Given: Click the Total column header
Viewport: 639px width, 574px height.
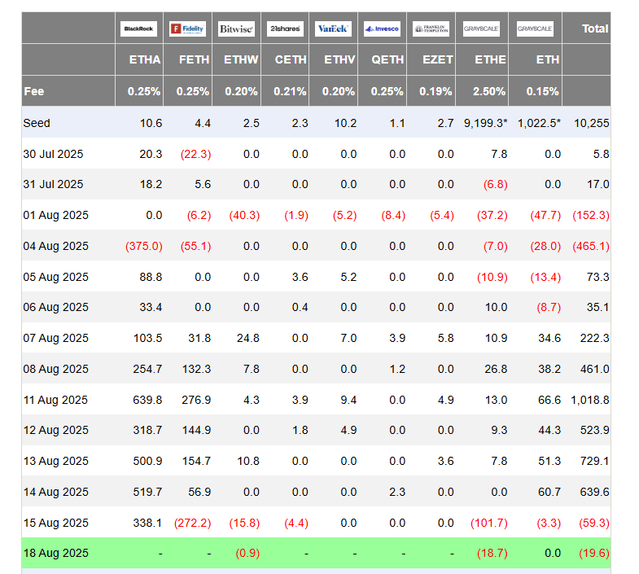Looking at the screenshot, I should pyautogui.click(x=595, y=28).
